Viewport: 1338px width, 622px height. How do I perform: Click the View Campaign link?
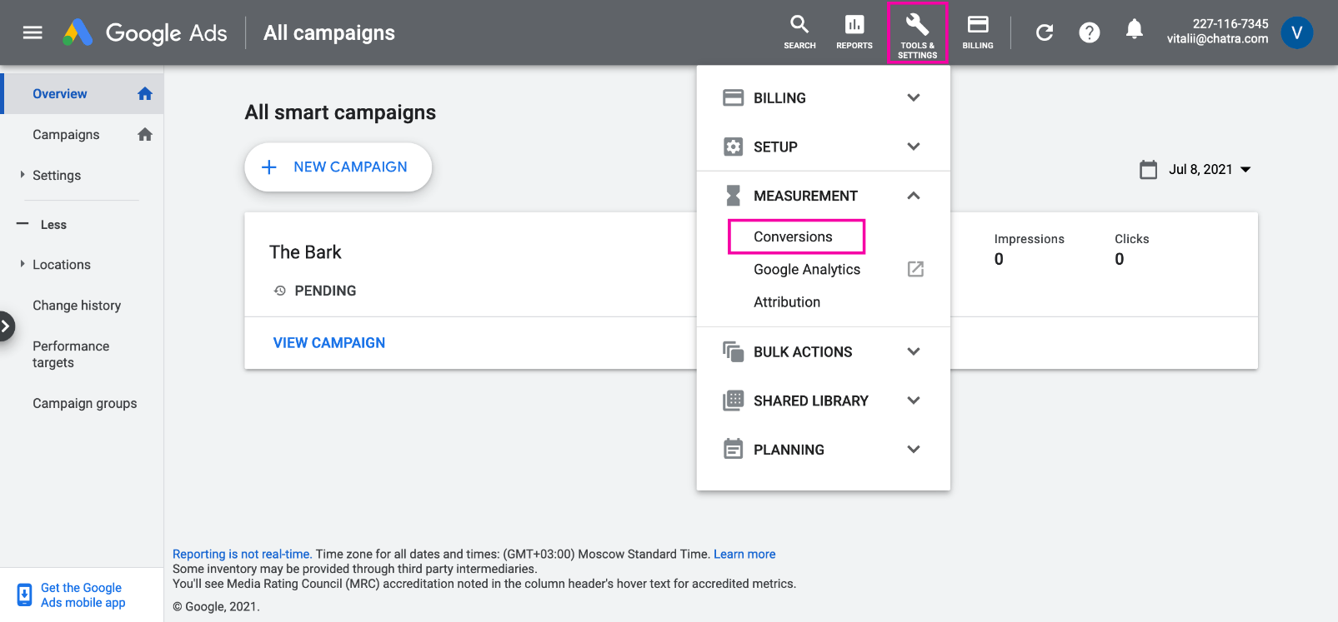pos(329,343)
